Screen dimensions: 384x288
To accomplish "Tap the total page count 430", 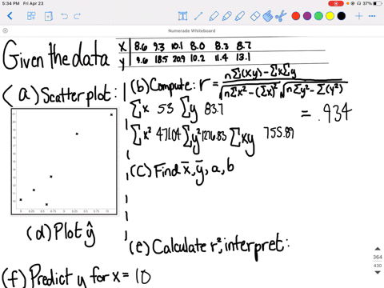I will coord(378,266).
